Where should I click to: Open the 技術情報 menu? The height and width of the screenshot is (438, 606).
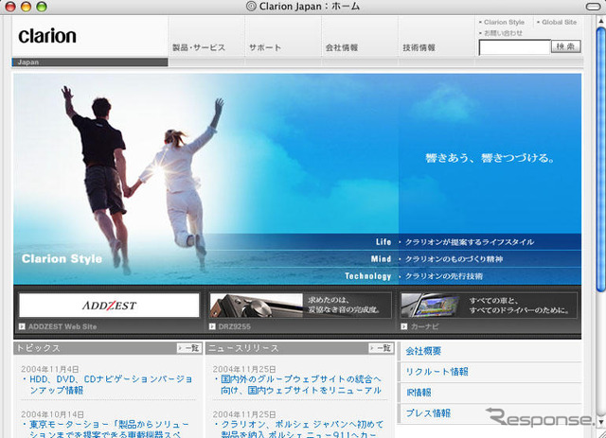tap(419, 47)
